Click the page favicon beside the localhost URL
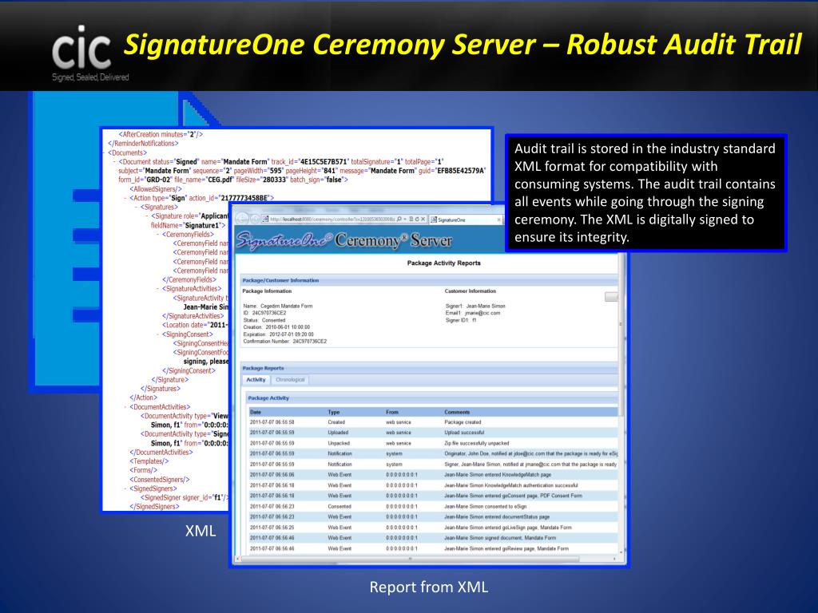Viewport: 818px width, 613px height. [265, 219]
